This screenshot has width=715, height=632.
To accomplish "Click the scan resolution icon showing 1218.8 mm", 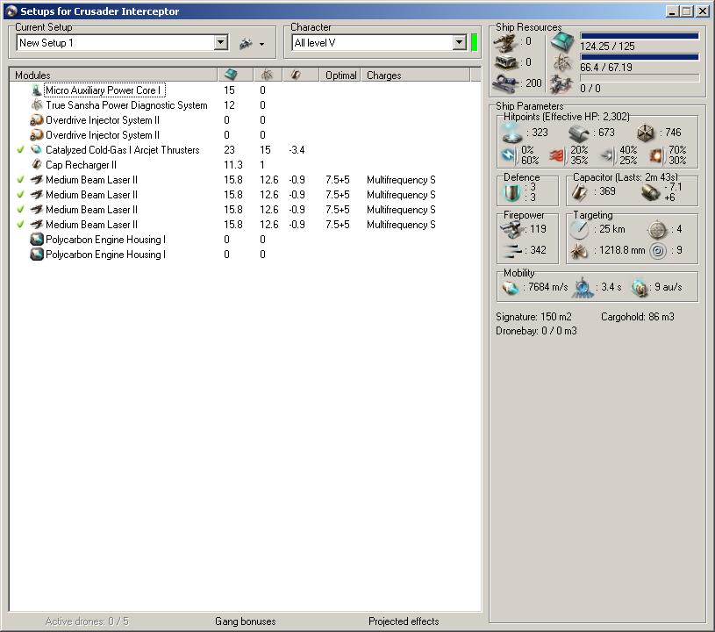I will 579,251.
